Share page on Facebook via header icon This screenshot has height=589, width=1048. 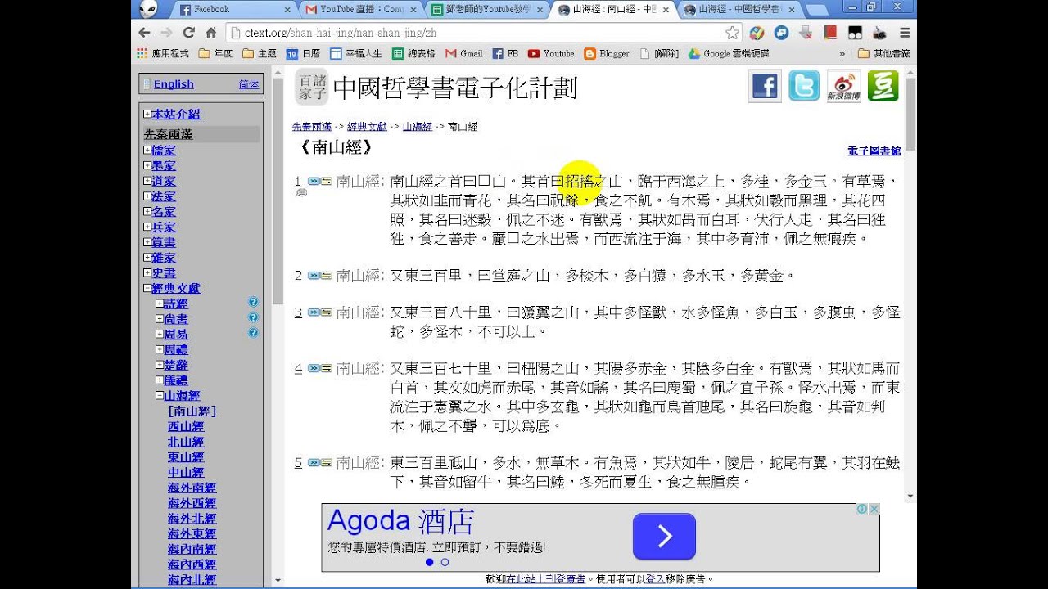765,86
